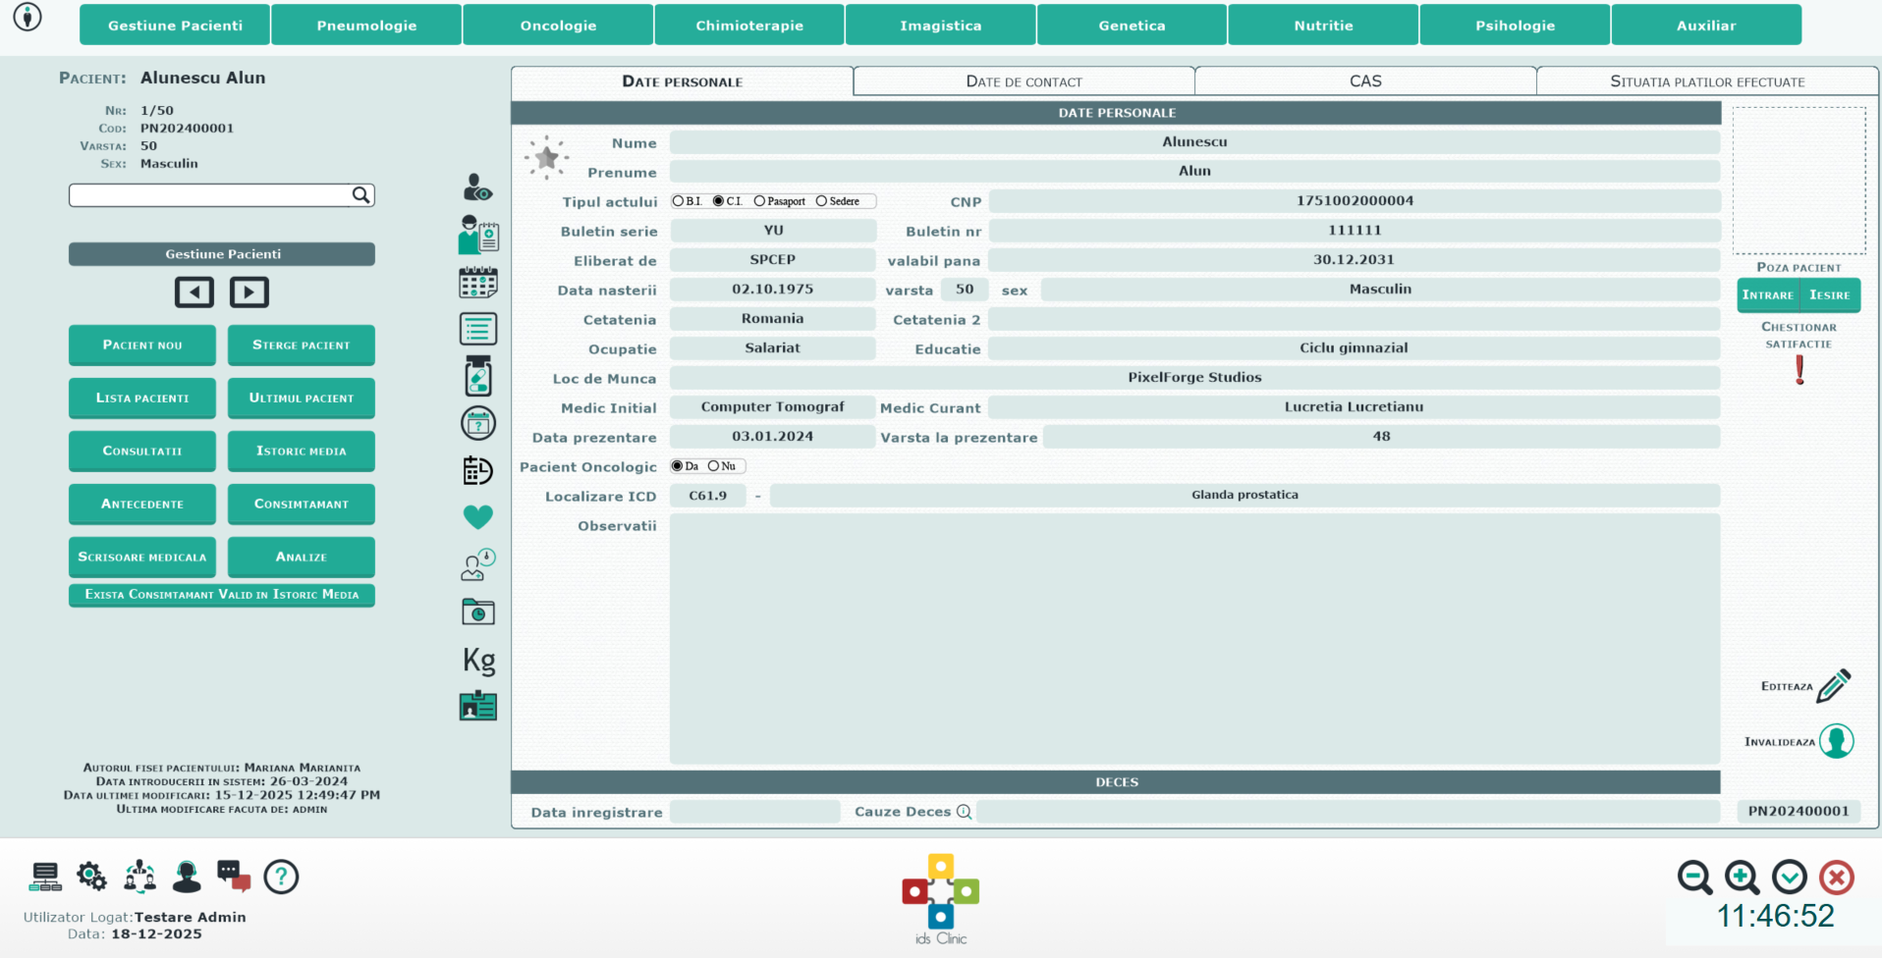Viewport: 1882px width, 958px height.
Task: Set Pacient Oncologic to Da
Action: click(x=677, y=466)
